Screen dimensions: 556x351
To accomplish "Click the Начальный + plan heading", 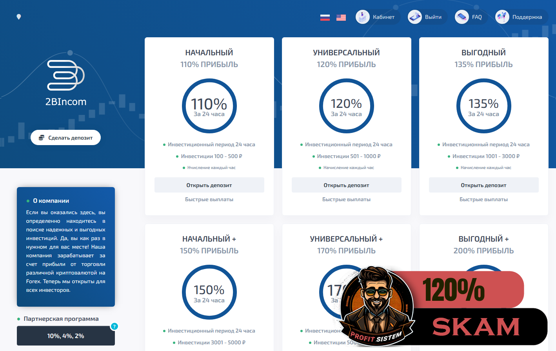I will tap(209, 239).
